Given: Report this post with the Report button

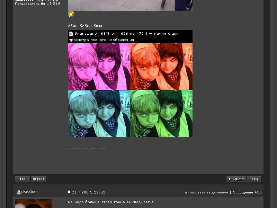Looking at the screenshot, I should coord(38,179).
